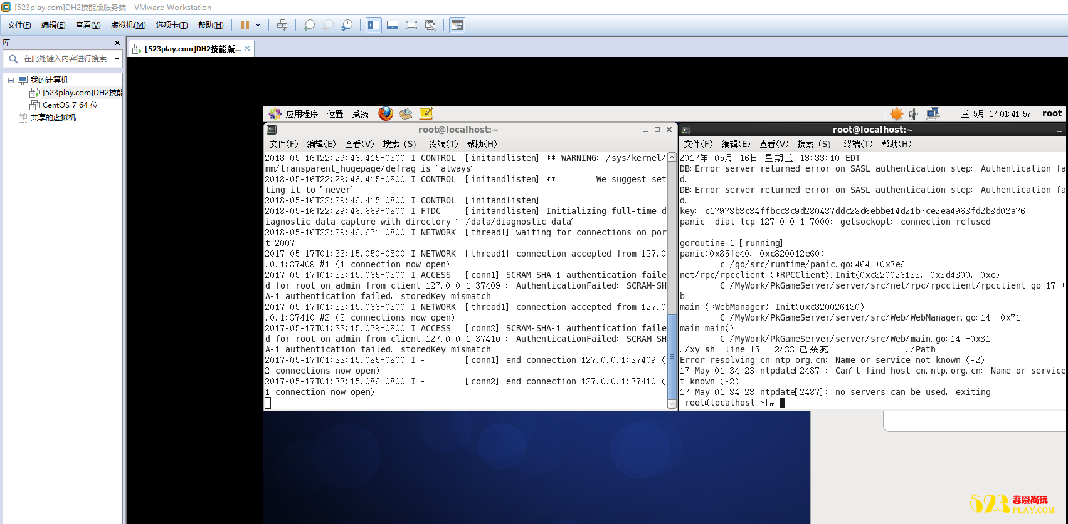Open VMware 帮助(H) menu
This screenshot has height=524, width=1068.
211,25
